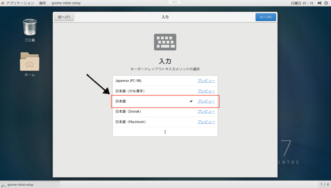Click the Applications menu foot logo icon
The width and height of the screenshot is (331, 188).
click(x=3, y=3)
